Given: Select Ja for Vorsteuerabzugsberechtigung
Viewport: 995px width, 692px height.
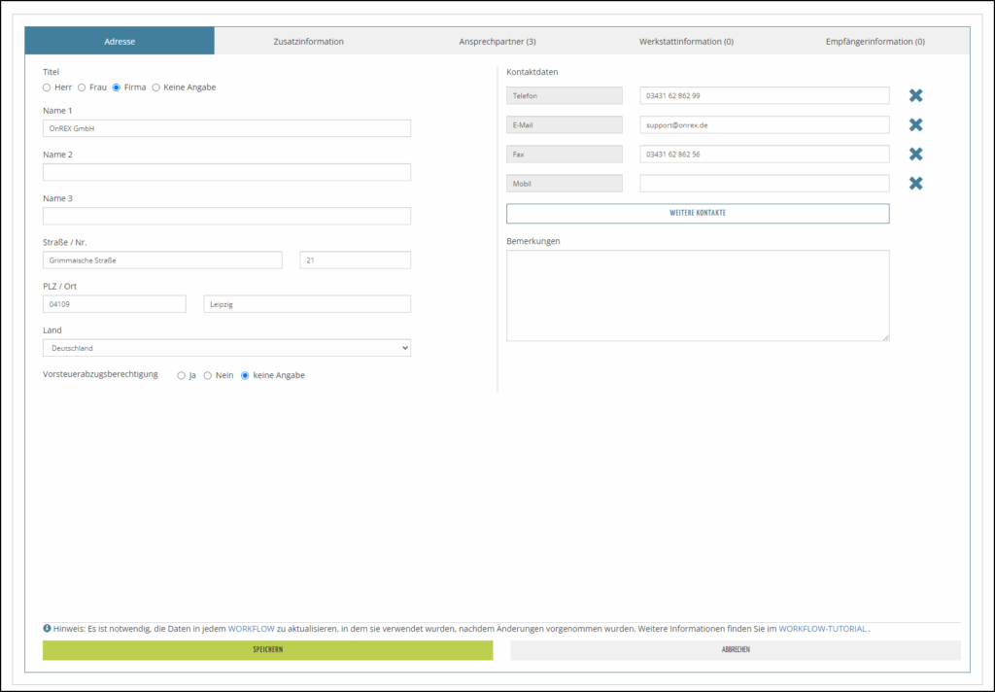Looking at the screenshot, I should pos(181,375).
